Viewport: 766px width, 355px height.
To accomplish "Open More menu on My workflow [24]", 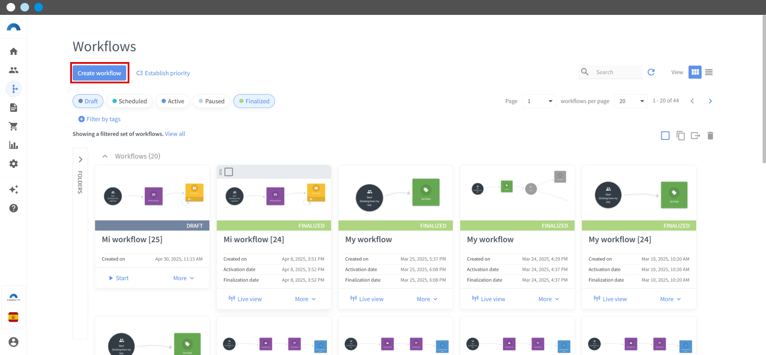I will click(671, 299).
